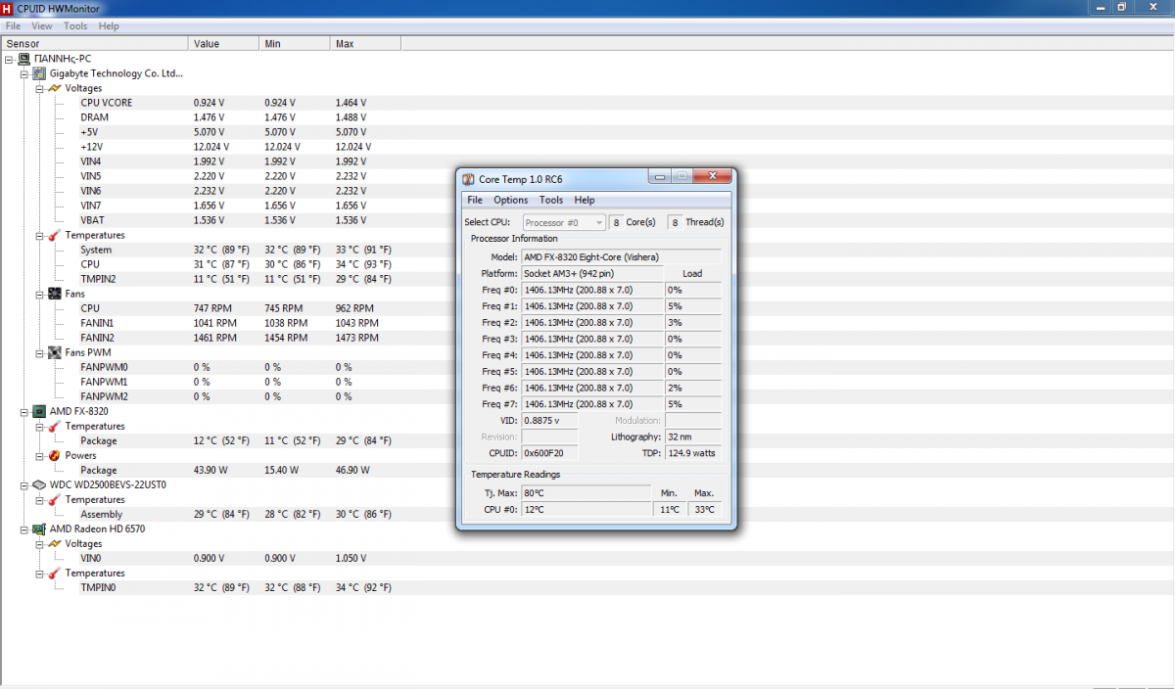This screenshot has width=1175, height=689.
Task: Collapse the Fans PWM node
Action: pyautogui.click(x=40, y=352)
